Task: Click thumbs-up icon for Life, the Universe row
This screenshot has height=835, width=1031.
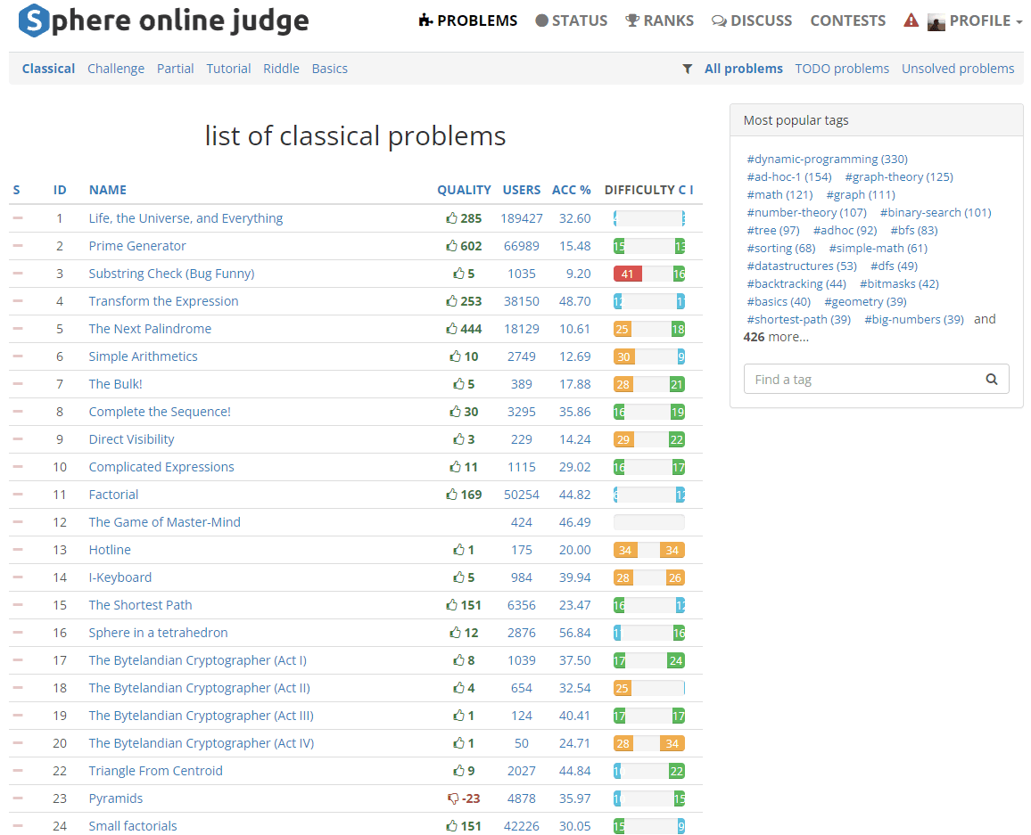Action: point(451,218)
